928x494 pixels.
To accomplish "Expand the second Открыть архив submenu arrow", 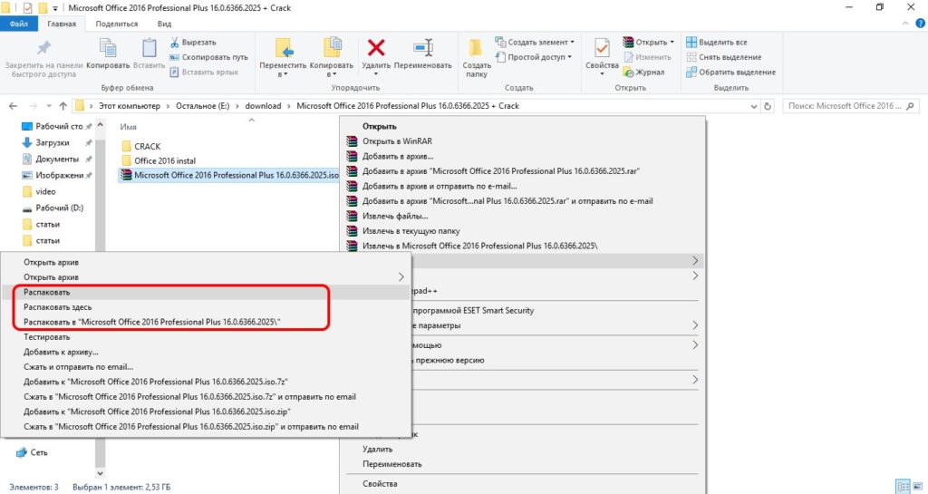I will (x=401, y=276).
